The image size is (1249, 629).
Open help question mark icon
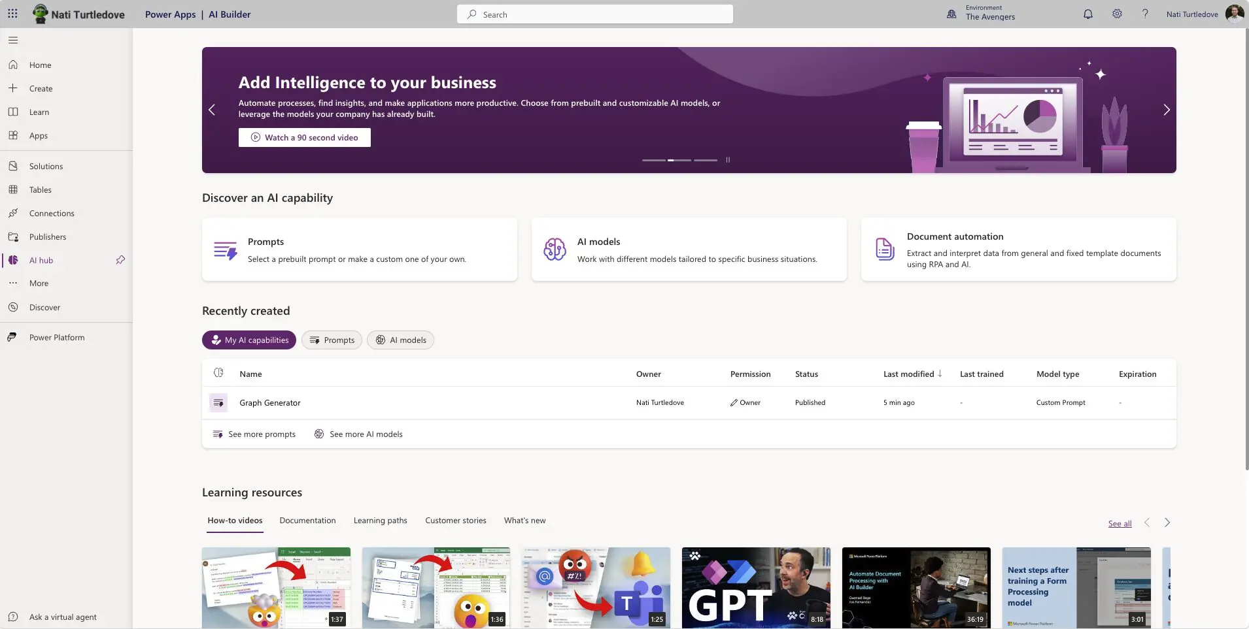pos(1145,14)
